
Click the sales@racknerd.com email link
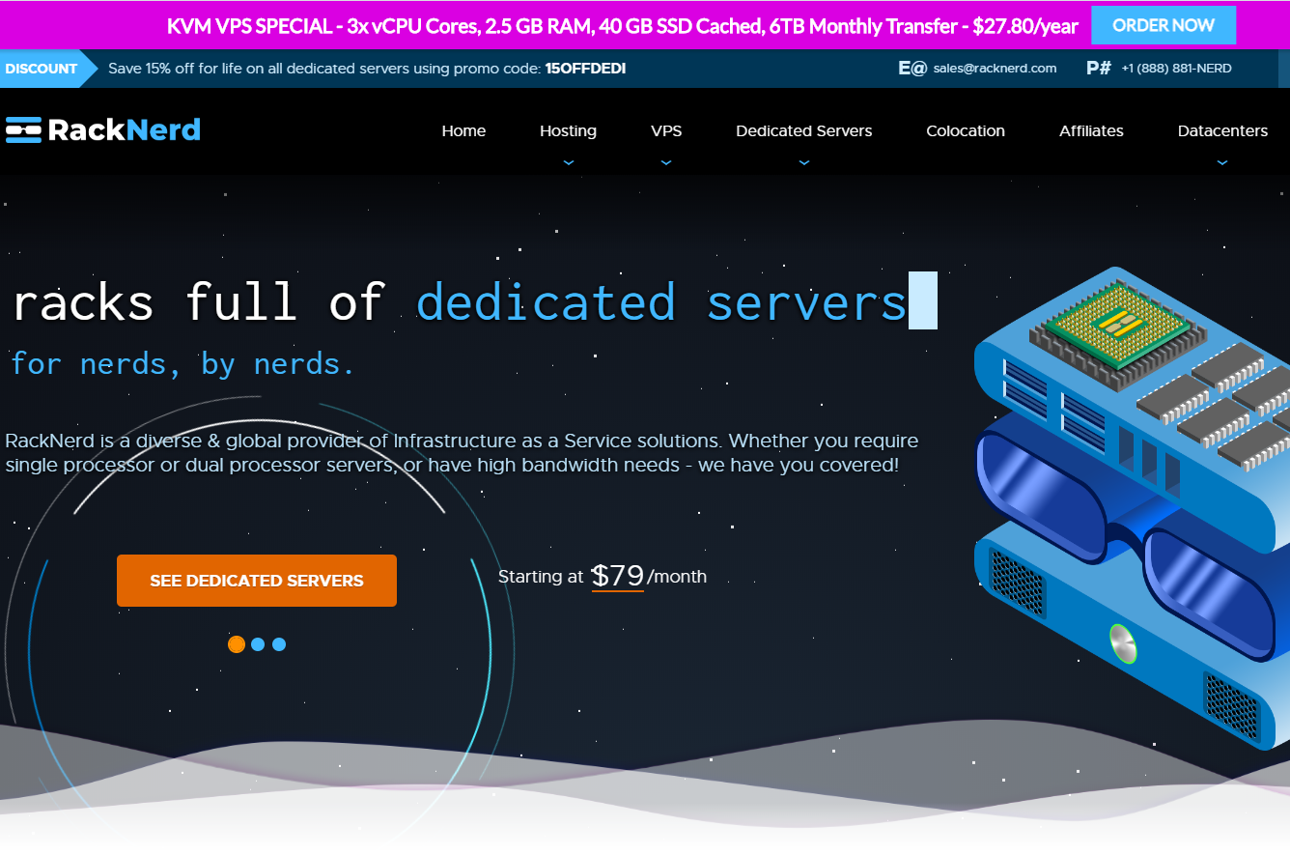tap(995, 69)
